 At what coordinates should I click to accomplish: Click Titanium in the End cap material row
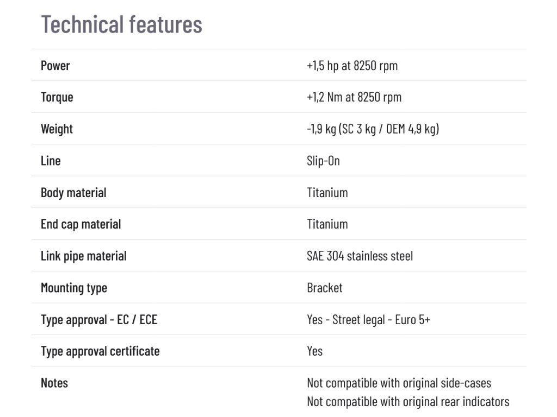[327, 224]
